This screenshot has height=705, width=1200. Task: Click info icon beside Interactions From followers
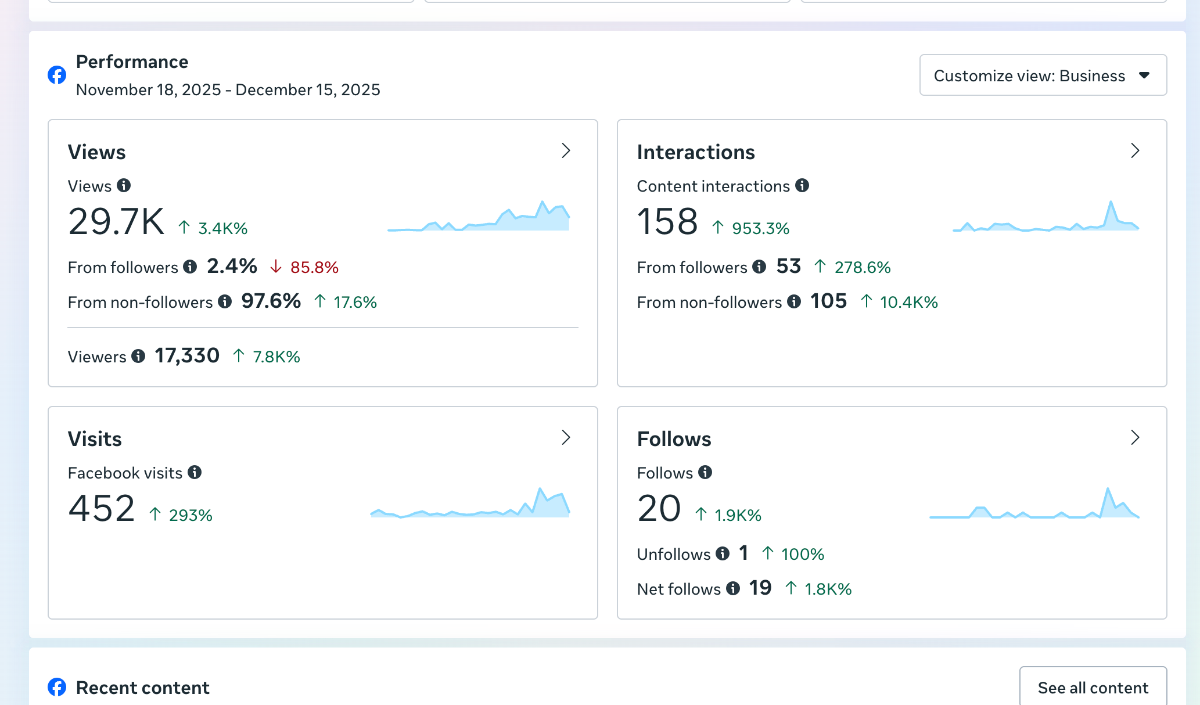[759, 267]
